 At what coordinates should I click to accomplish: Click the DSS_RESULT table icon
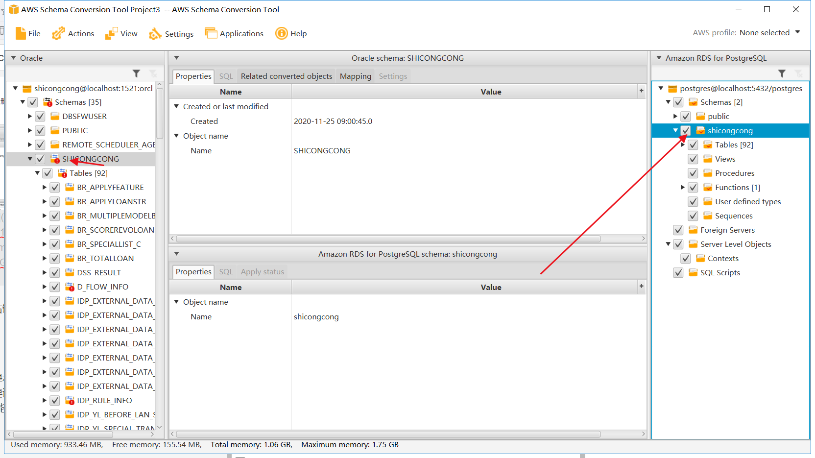(x=70, y=272)
